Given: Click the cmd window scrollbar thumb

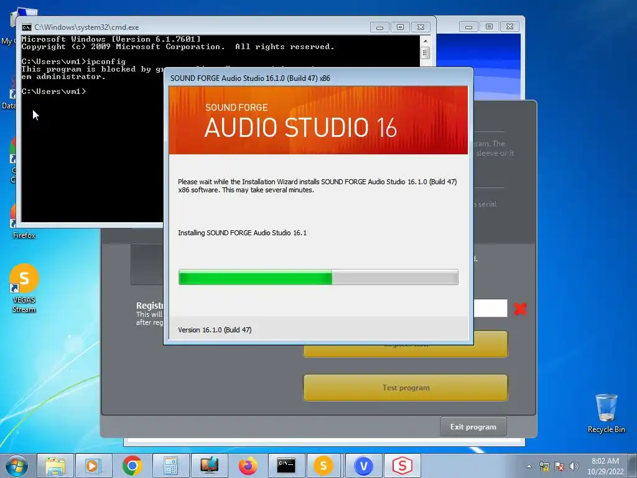Looking at the screenshot, I should pyautogui.click(x=425, y=54).
